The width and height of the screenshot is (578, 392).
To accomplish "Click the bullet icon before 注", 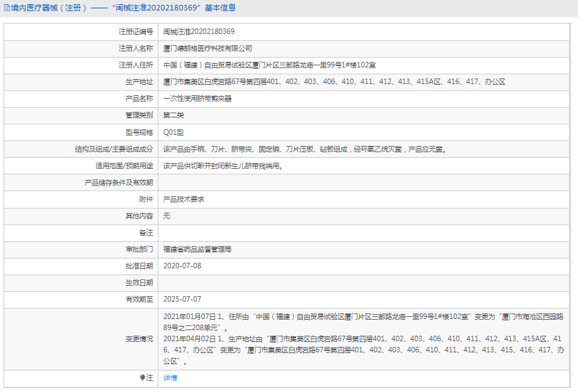I will (142, 377).
